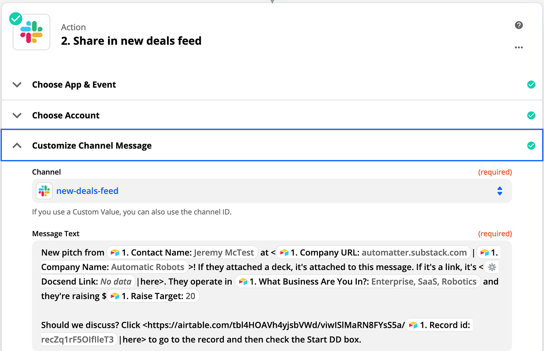Expand the Choose Account section chevron
The height and width of the screenshot is (351, 544).
[x=17, y=115]
